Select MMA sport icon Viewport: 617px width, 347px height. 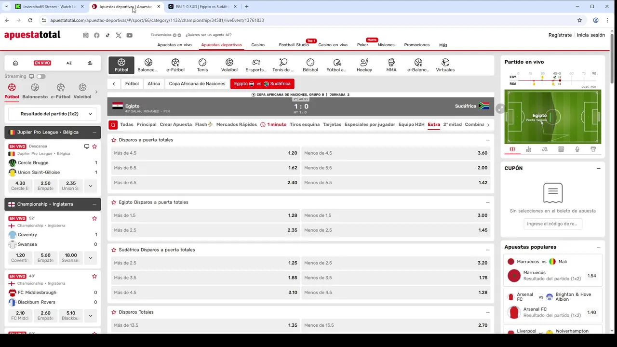[x=391, y=65]
